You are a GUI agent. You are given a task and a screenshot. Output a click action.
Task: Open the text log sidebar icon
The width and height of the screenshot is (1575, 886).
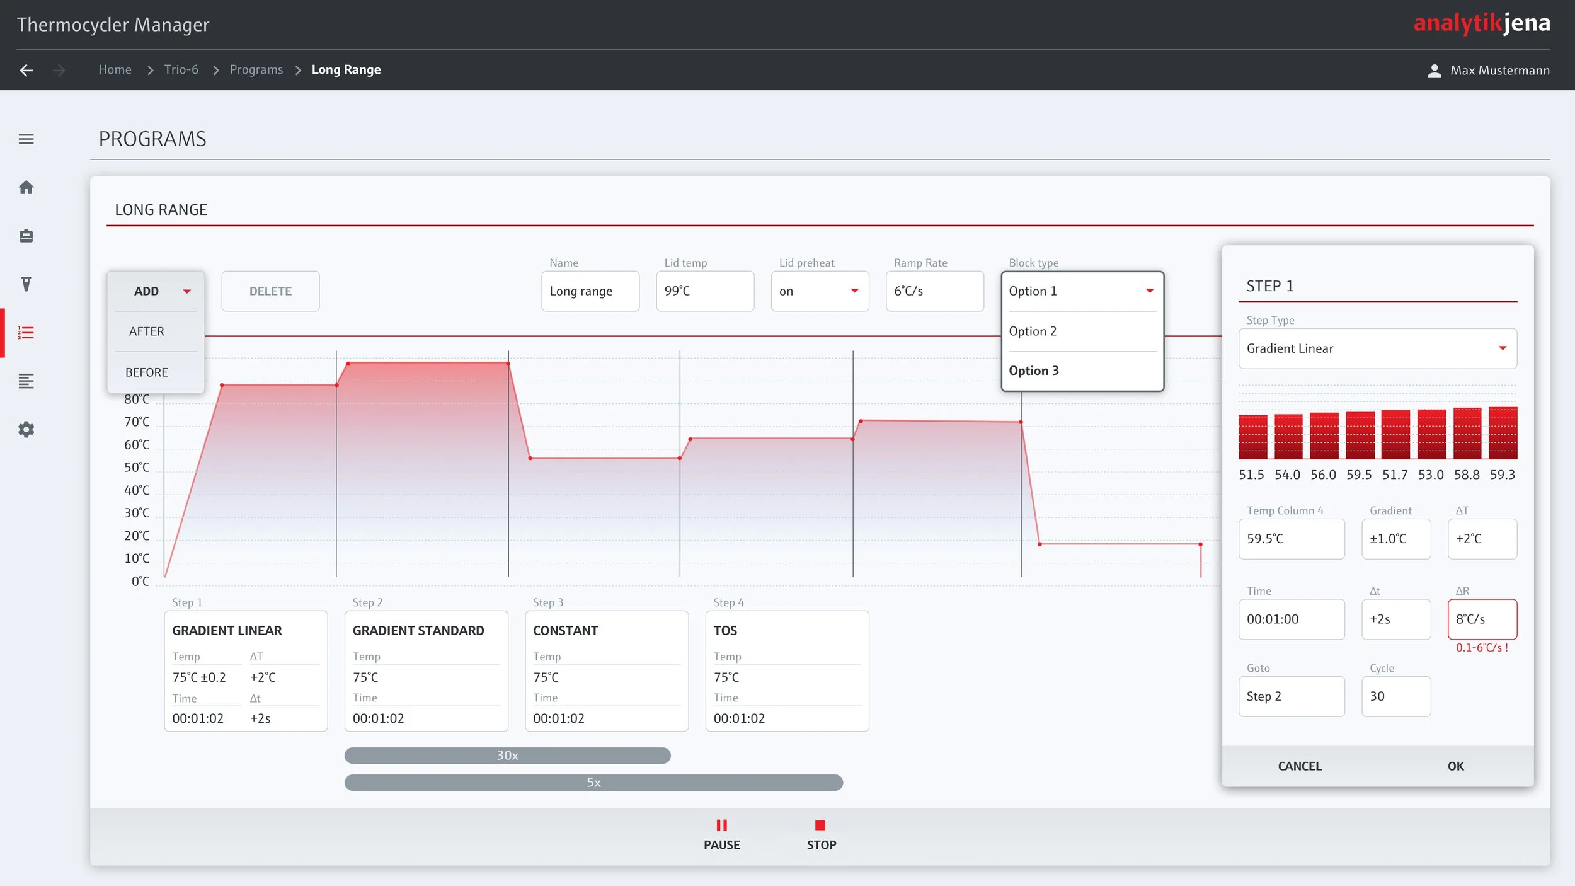[x=26, y=381]
